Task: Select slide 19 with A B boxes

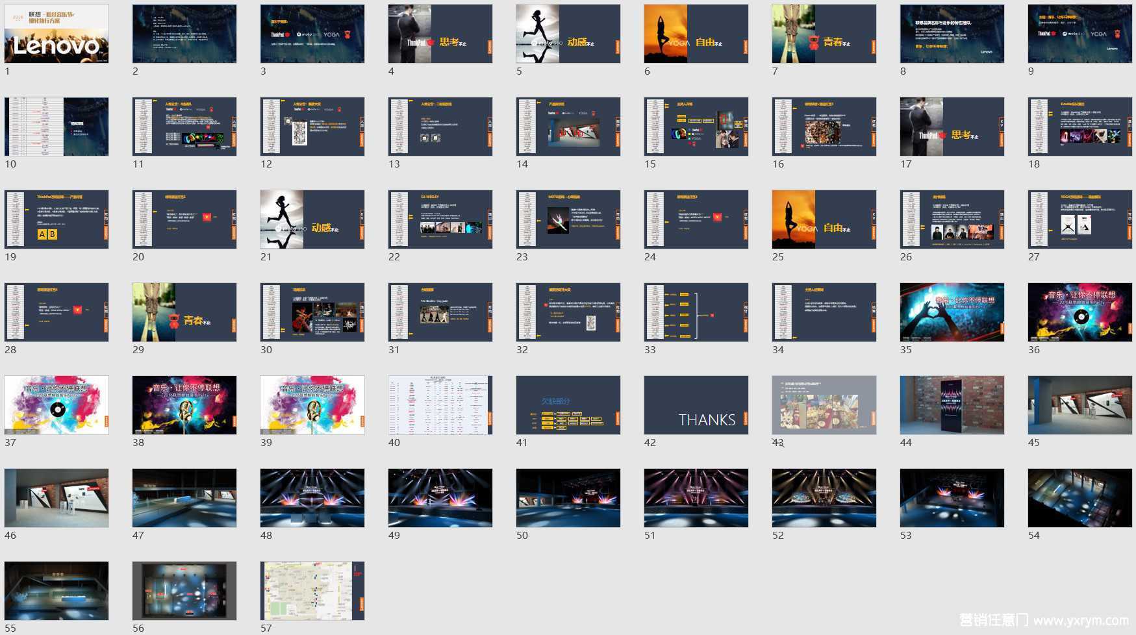Action: (x=57, y=219)
